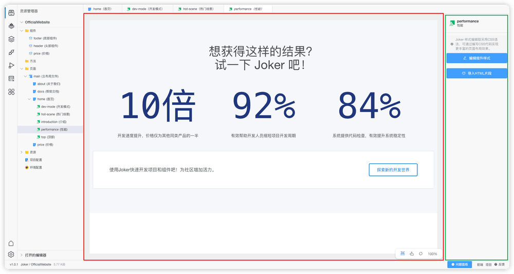Select the performance (性能) tab
The image size is (514, 274).
click(x=248, y=9)
